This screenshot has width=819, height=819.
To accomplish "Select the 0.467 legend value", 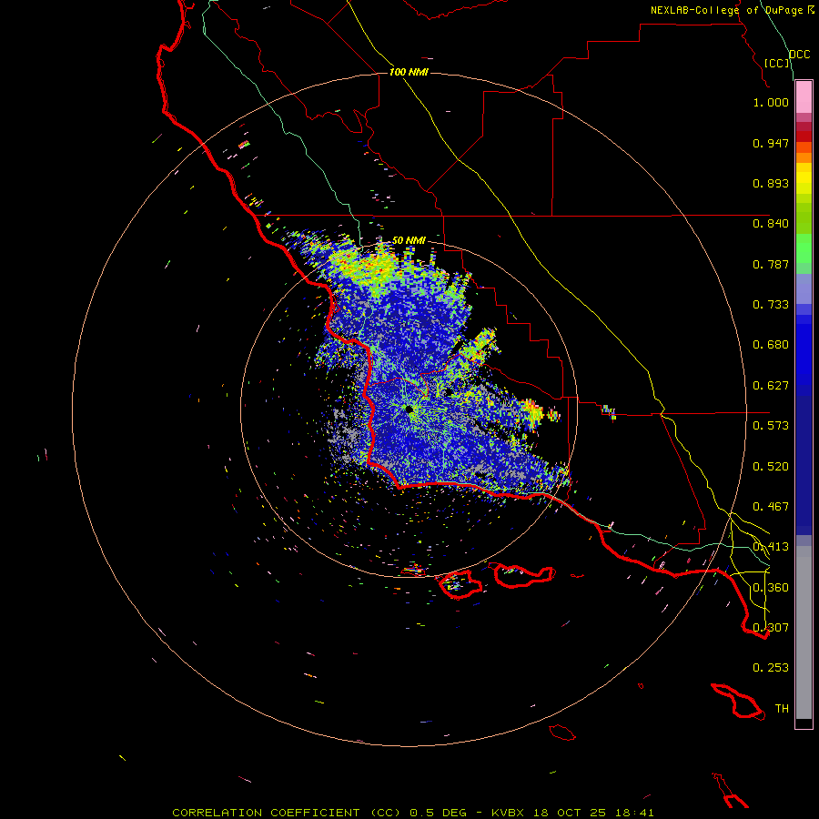I will pos(771,507).
